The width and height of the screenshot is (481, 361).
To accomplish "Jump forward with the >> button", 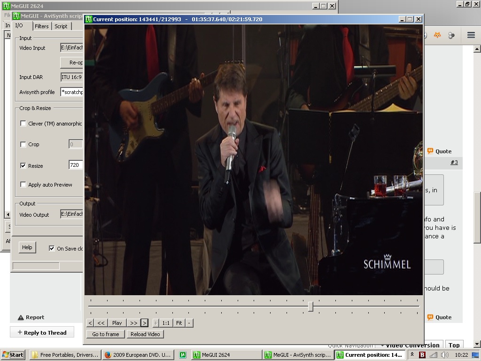I will coord(133,323).
